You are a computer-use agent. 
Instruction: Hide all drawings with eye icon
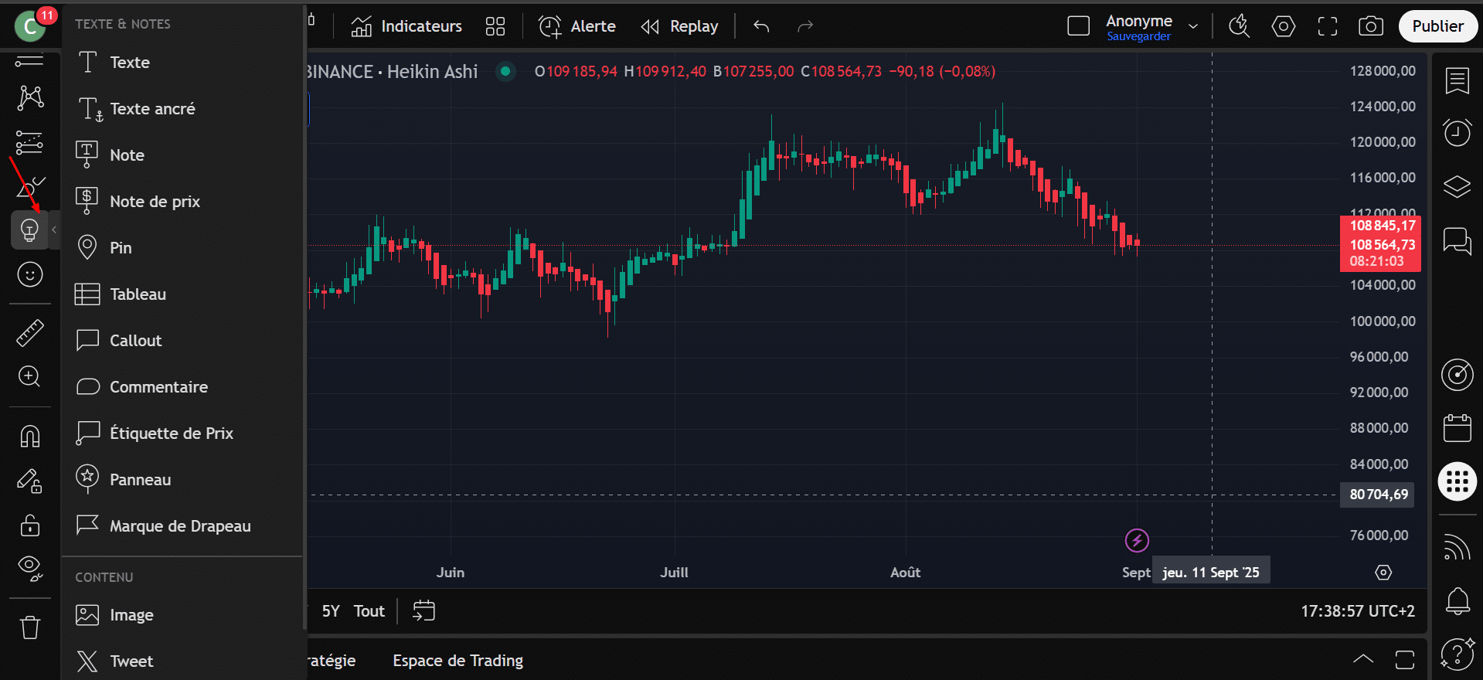(30, 568)
